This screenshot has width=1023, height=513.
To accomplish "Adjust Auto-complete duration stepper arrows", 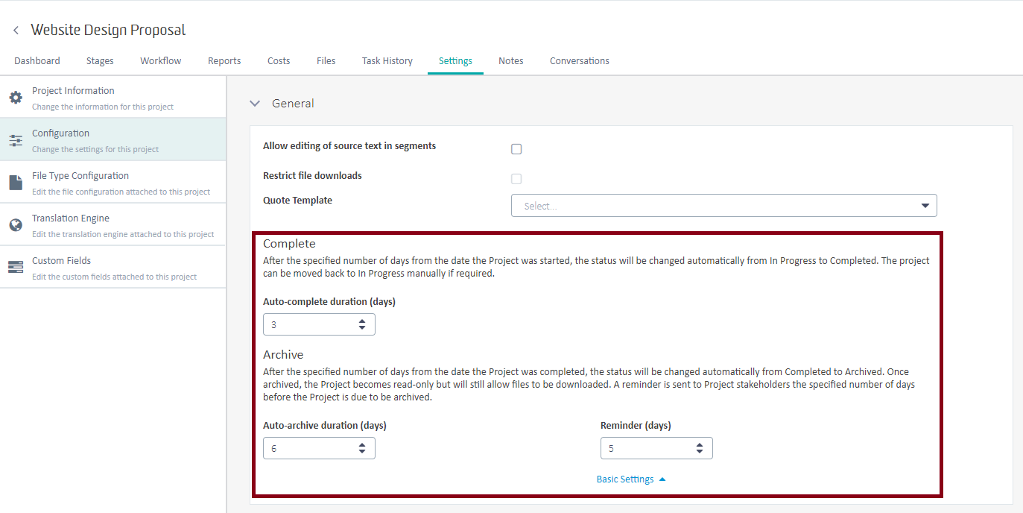I will coord(362,324).
